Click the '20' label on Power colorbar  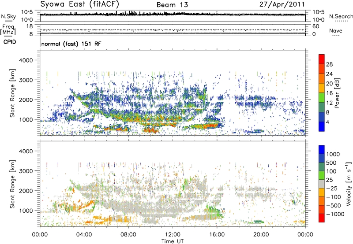pos(329,84)
